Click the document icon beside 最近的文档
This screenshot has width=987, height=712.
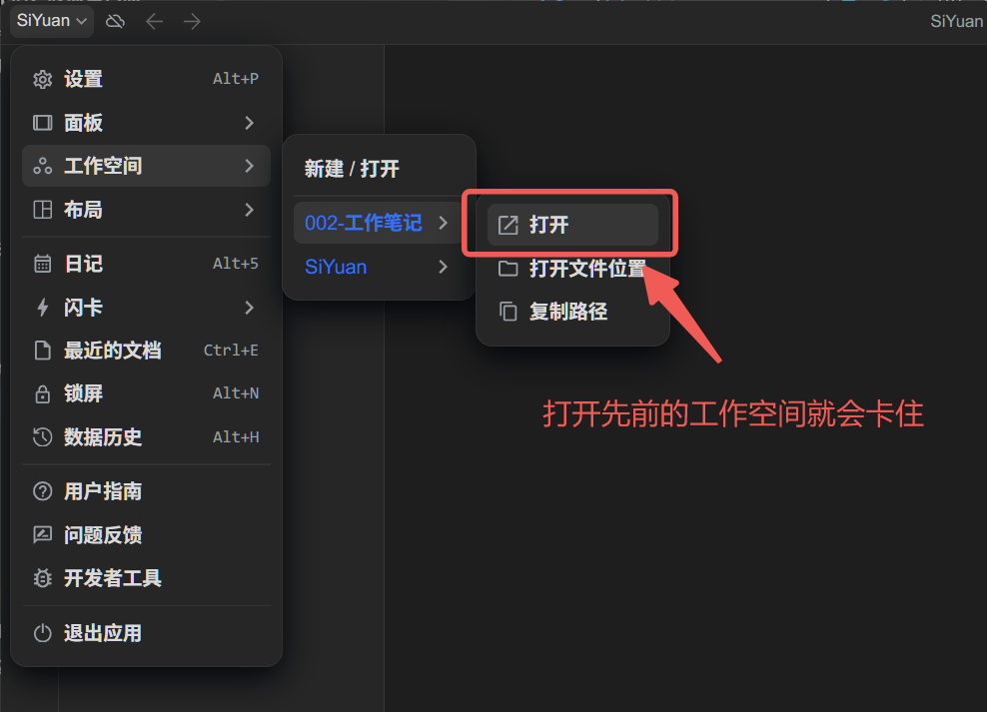click(x=42, y=351)
